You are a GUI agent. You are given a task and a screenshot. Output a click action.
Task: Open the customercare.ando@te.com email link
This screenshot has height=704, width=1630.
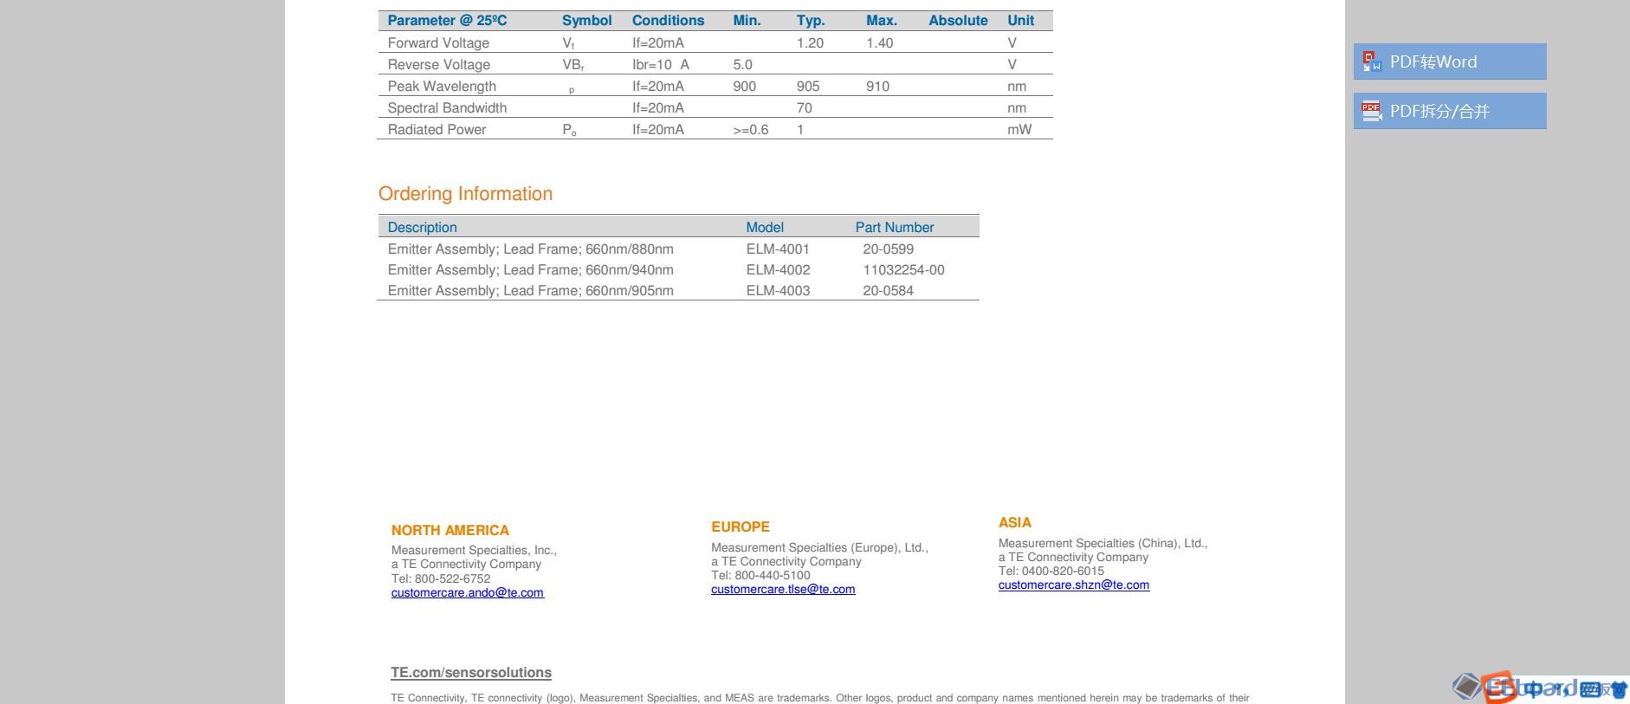click(468, 593)
